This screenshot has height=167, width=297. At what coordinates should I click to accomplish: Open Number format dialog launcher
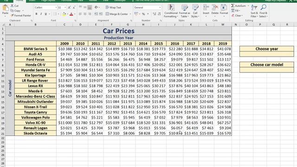(161, 20)
